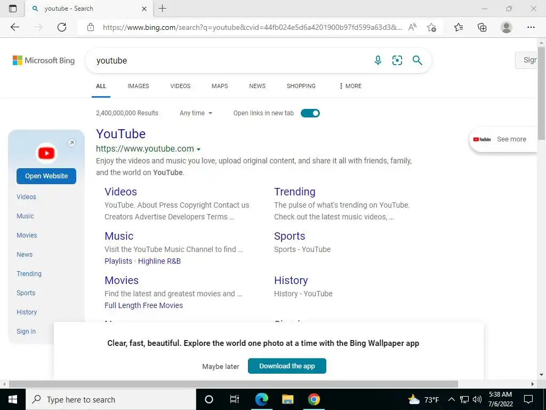Viewport: 546px width, 410px height.
Task: Click the Playlists sublink
Action: tap(118, 261)
